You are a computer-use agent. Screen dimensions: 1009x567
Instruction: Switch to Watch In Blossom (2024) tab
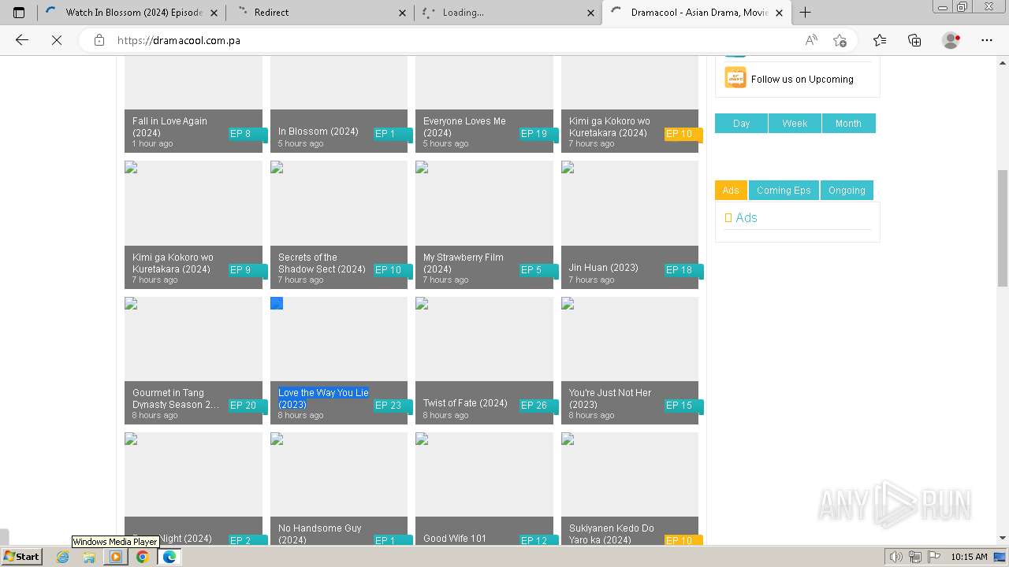coord(132,13)
